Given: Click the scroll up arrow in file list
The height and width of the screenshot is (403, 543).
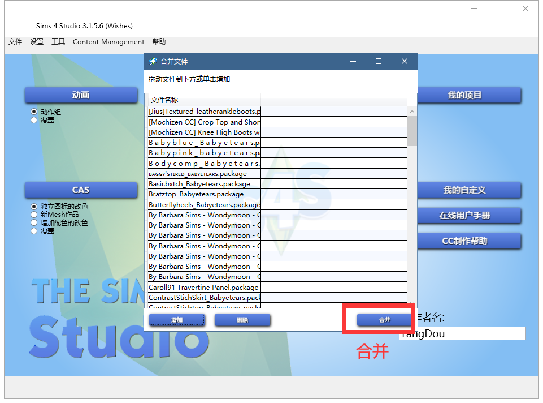Looking at the screenshot, I should (x=412, y=112).
